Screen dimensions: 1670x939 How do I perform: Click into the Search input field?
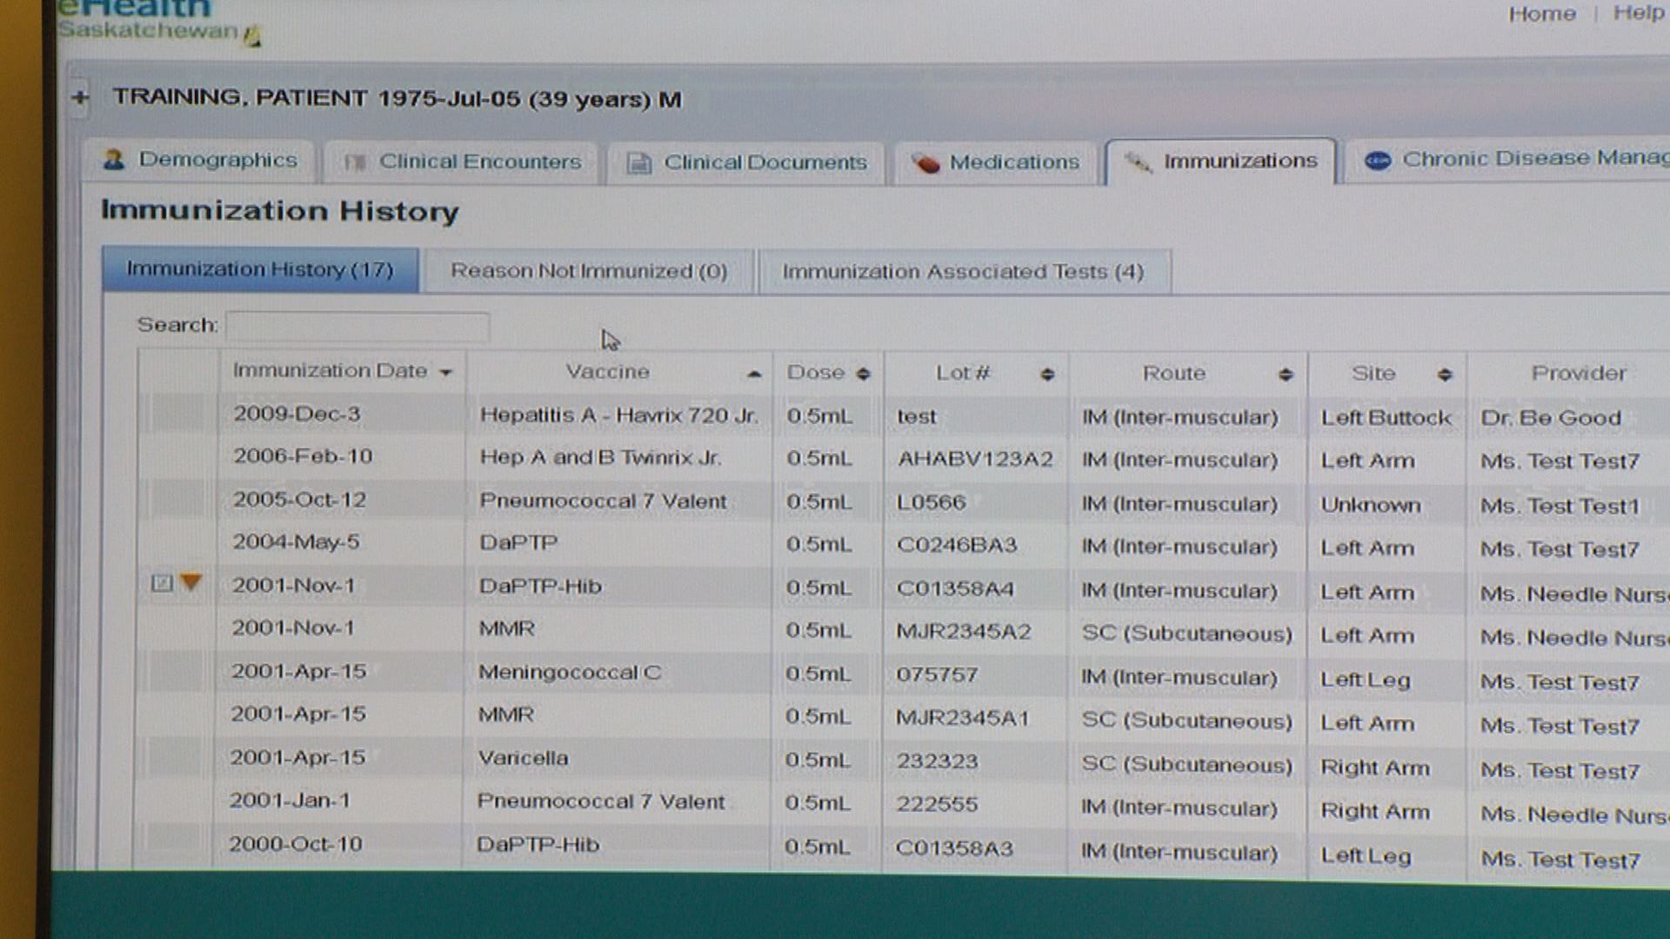(357, 326)
